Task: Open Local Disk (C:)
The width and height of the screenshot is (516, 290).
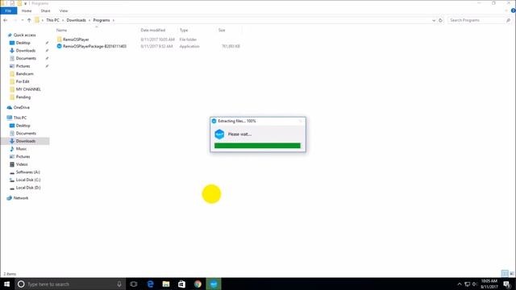Action: tap(28, 180)
